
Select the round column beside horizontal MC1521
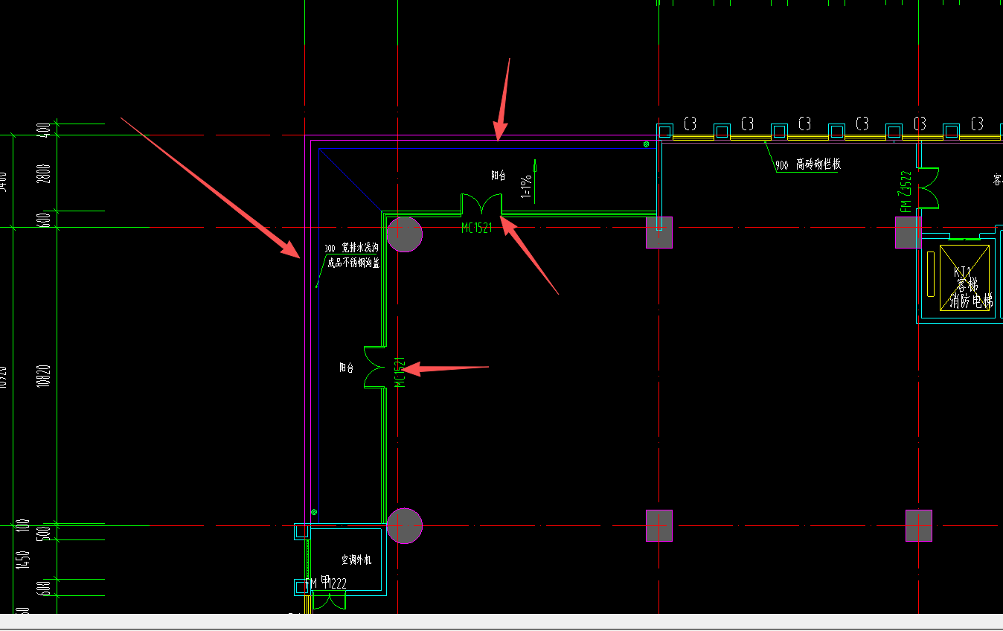[405, 234]
